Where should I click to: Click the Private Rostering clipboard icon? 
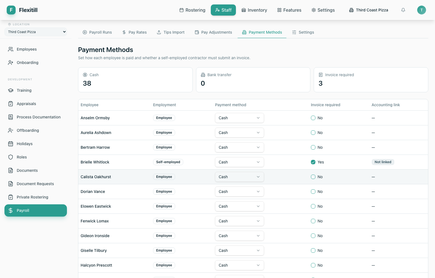point(11,197)
